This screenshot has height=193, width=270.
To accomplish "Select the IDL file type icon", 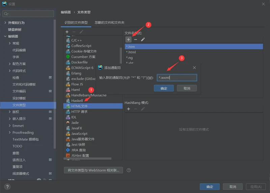I will point(68,117).
